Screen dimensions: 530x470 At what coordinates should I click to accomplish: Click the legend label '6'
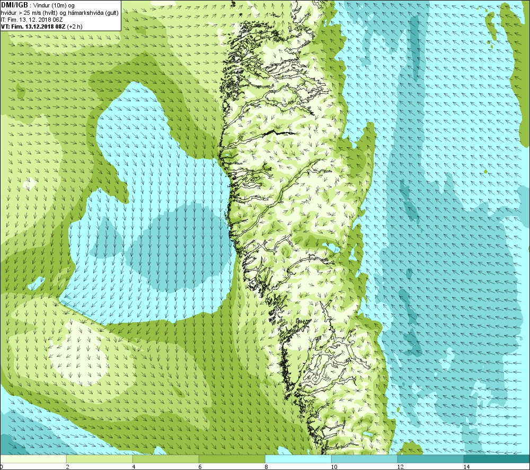click(x=200, y=467)
